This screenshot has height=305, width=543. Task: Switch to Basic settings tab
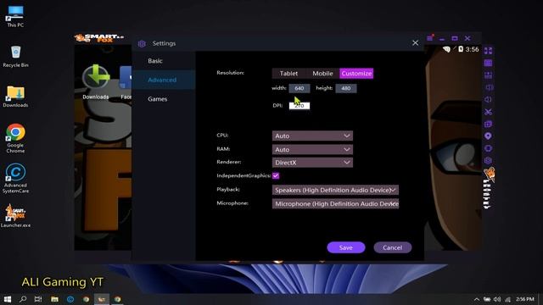(x=155, y=61)
